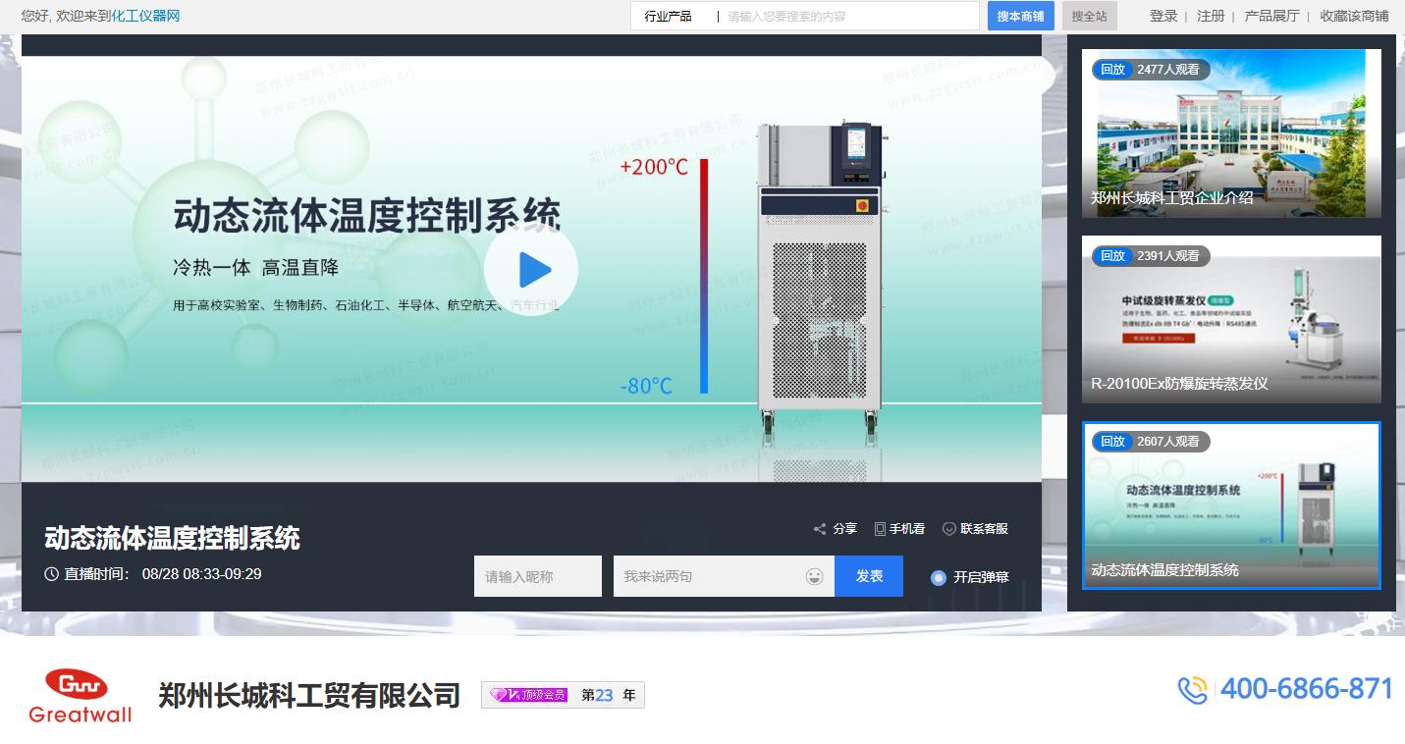Click the Greatwall company logo
Image resolution: width=1405 pixels, height=744 pixels.
81,696
